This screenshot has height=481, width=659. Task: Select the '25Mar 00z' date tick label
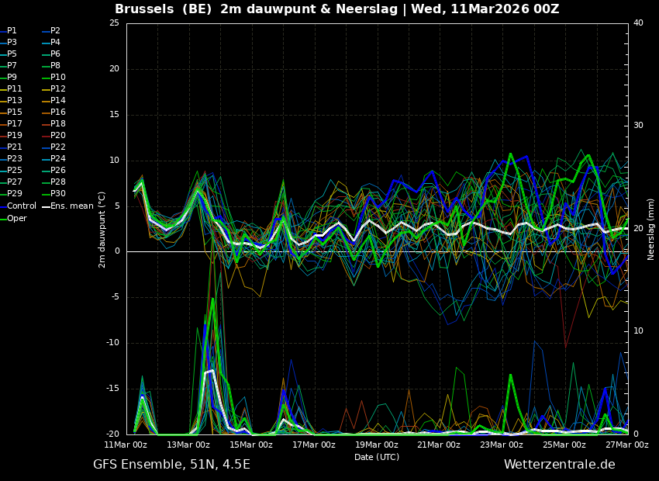coord(564,445)
